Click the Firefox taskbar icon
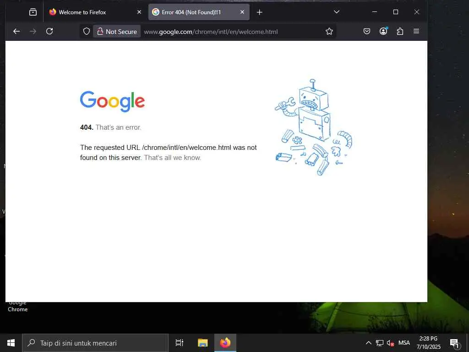The width and height of the screenshot is (469, 352). click(225, 343)
